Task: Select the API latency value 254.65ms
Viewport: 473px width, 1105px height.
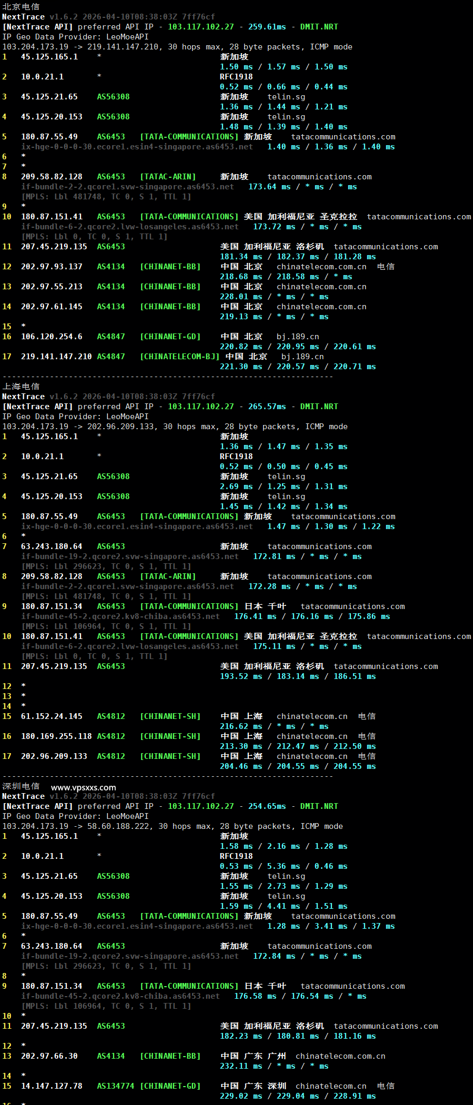Action: (267, 806)
